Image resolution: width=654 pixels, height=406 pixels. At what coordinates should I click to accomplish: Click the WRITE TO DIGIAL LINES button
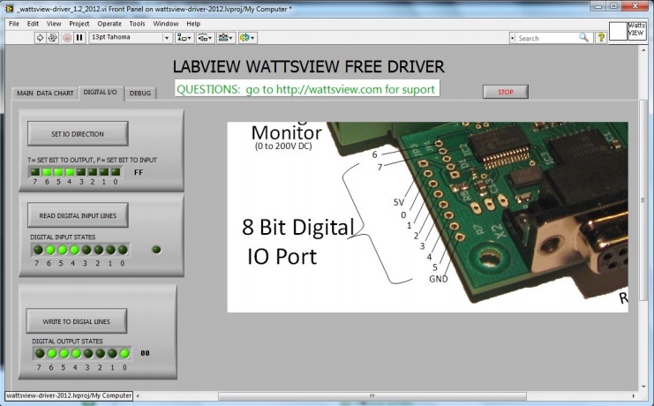[76, 321]
